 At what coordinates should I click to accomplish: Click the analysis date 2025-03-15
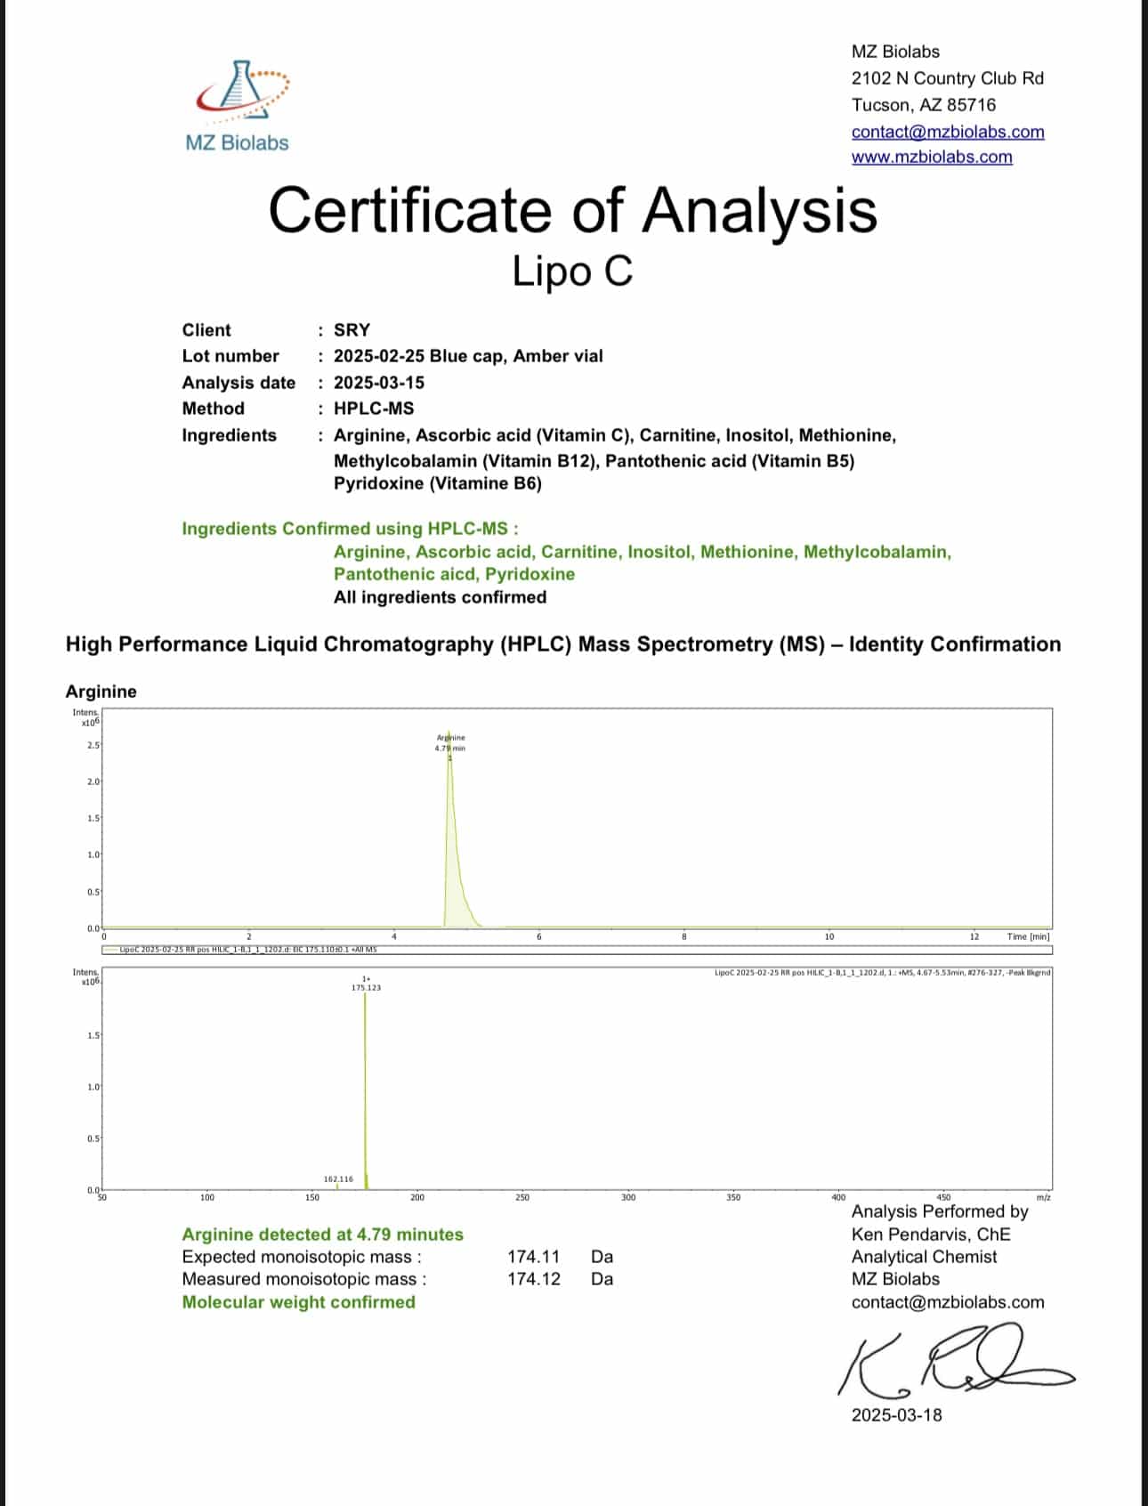(x=379, y=383)
